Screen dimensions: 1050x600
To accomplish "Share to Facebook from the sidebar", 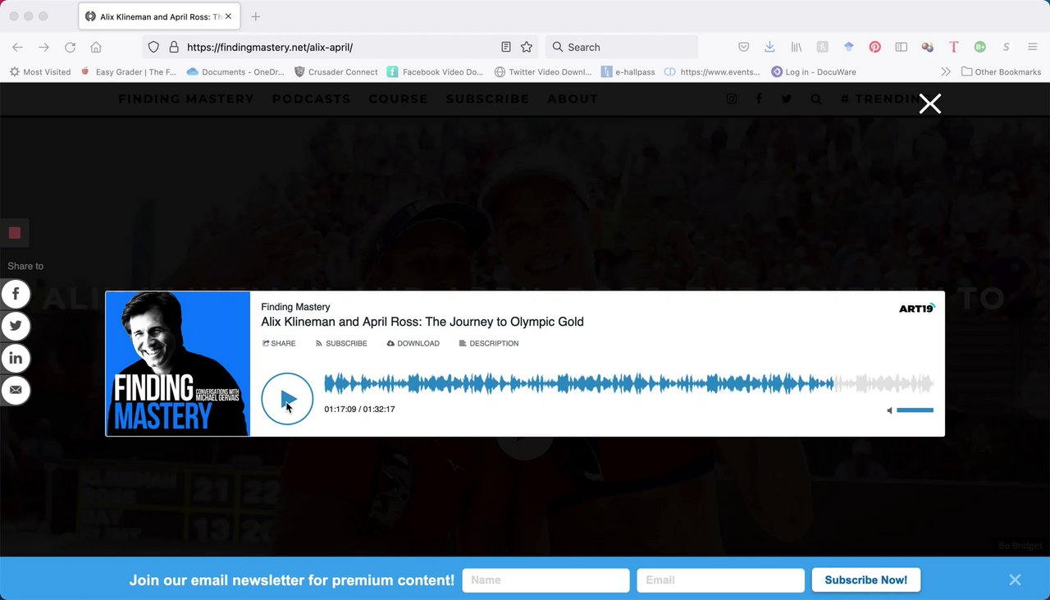I will (16, 294).
